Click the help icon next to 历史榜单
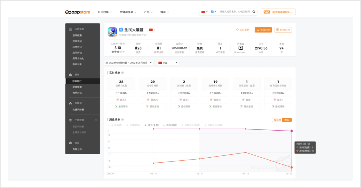 click(x=122, y=120)
